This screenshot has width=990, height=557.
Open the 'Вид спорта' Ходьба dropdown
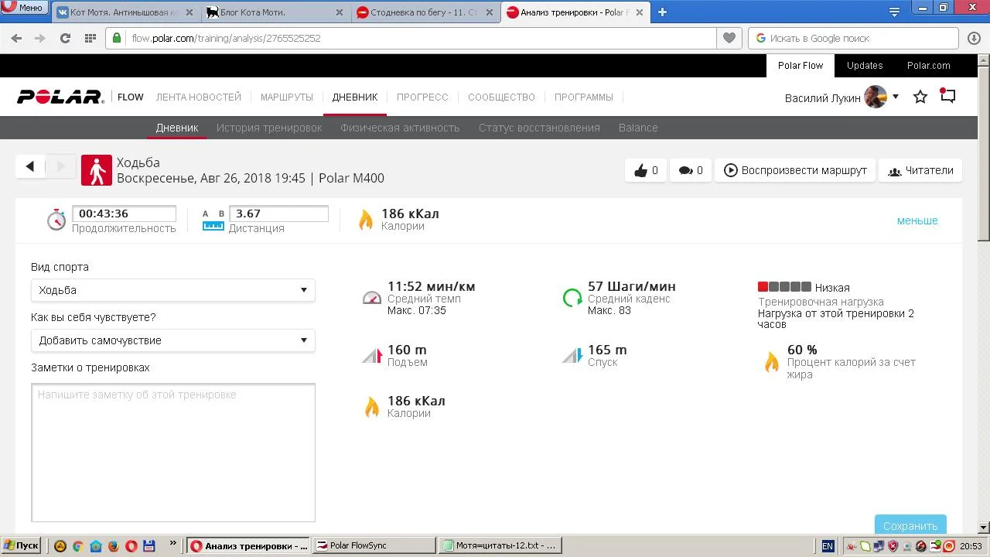[172, 290]
